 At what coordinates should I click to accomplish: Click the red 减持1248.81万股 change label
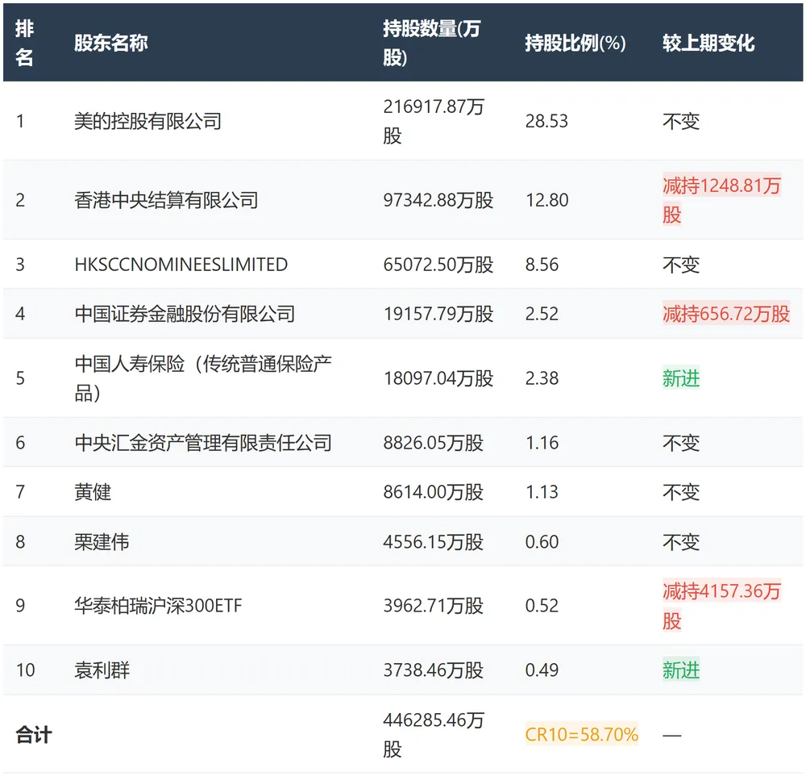click(721, 200)
